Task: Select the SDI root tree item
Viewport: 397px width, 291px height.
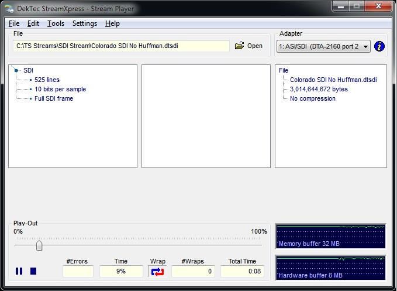Action: point(28,70)
